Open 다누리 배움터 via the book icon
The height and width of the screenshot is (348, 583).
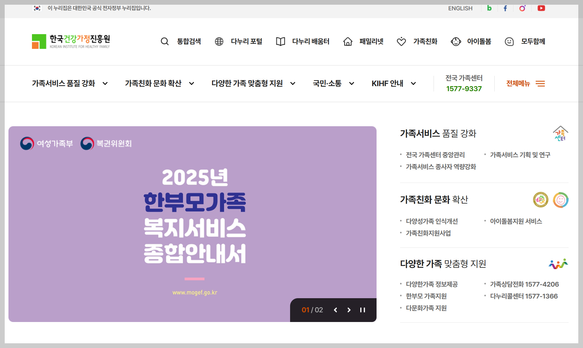[280, 41]
